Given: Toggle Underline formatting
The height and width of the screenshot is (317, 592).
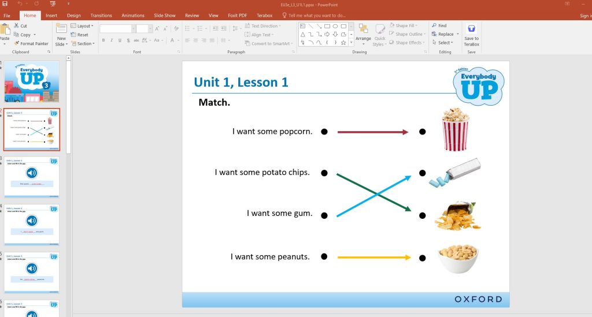Looking at the screenshot, I should click(x=120, y=40).
